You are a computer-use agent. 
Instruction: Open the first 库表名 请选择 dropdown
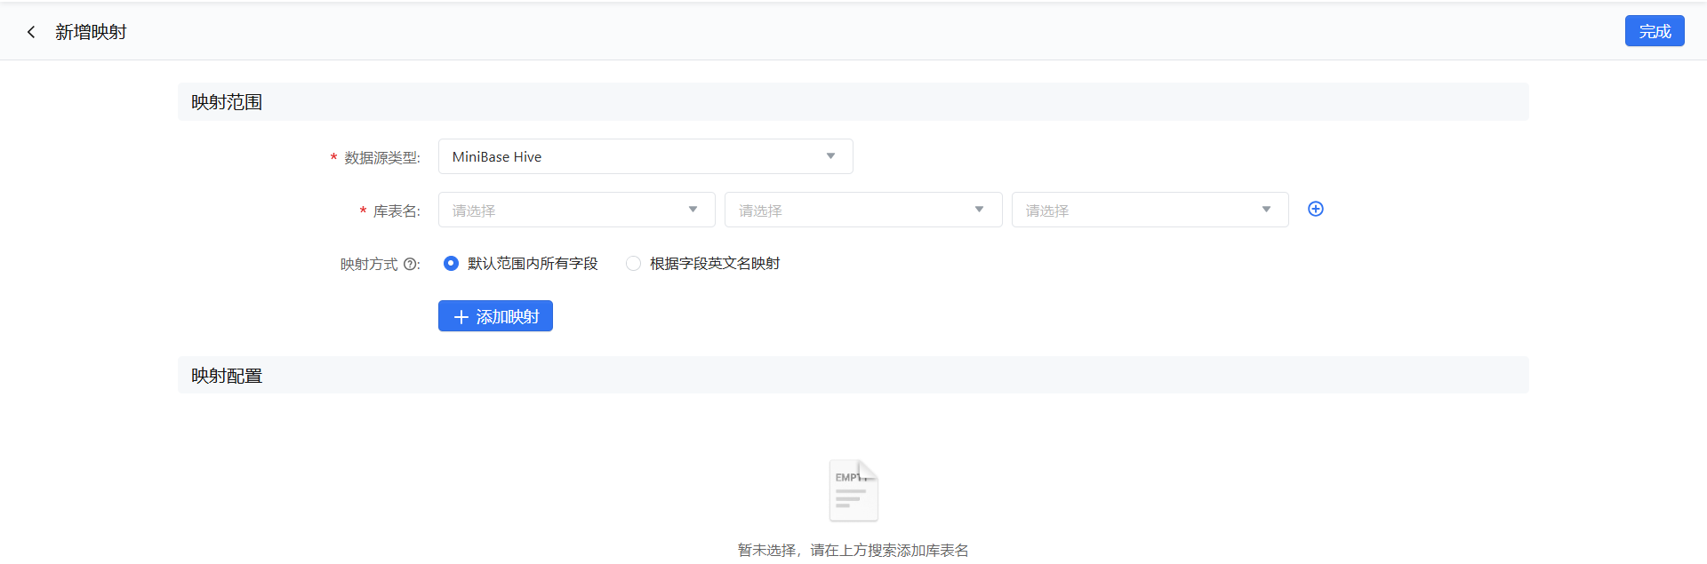tap(577, 210)
